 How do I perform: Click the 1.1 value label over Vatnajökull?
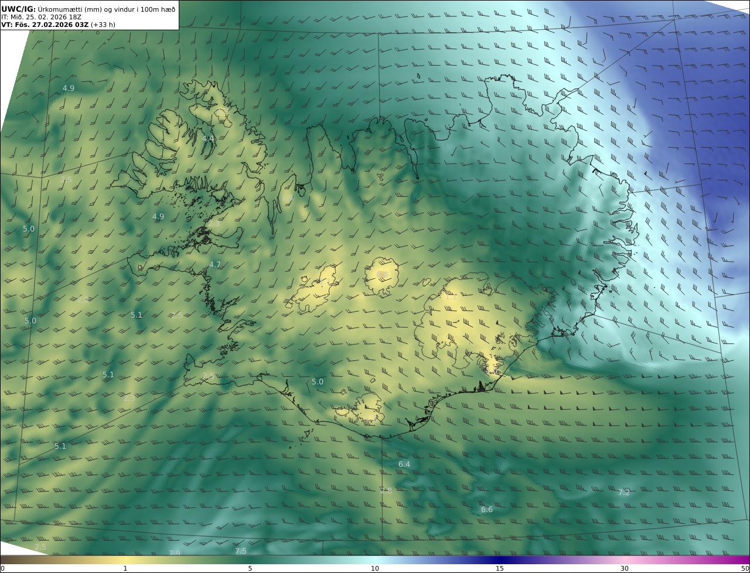(x=451, y=297)
